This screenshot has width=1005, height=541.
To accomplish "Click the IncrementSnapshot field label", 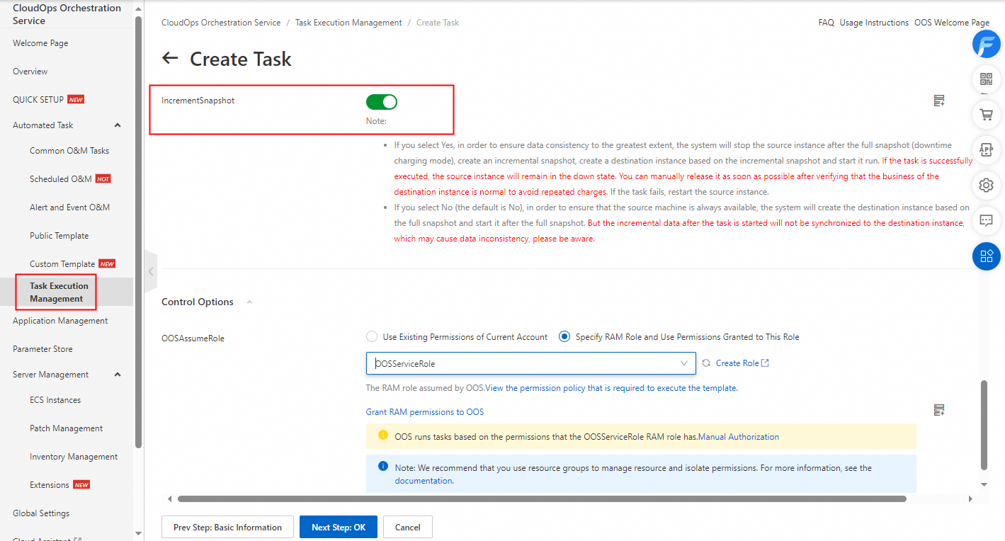I will tap(198, 101).
